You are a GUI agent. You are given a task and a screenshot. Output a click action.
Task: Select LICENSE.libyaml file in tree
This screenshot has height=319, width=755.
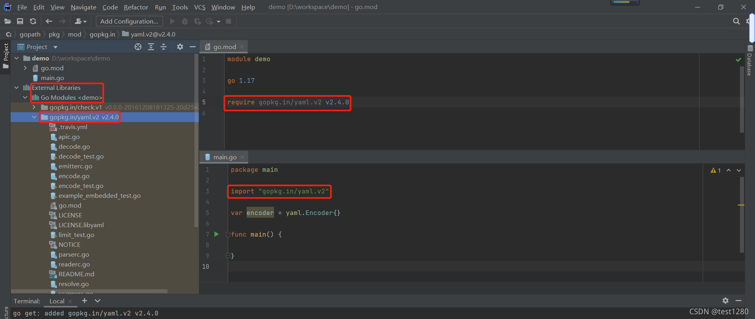(x=81, y=225)
